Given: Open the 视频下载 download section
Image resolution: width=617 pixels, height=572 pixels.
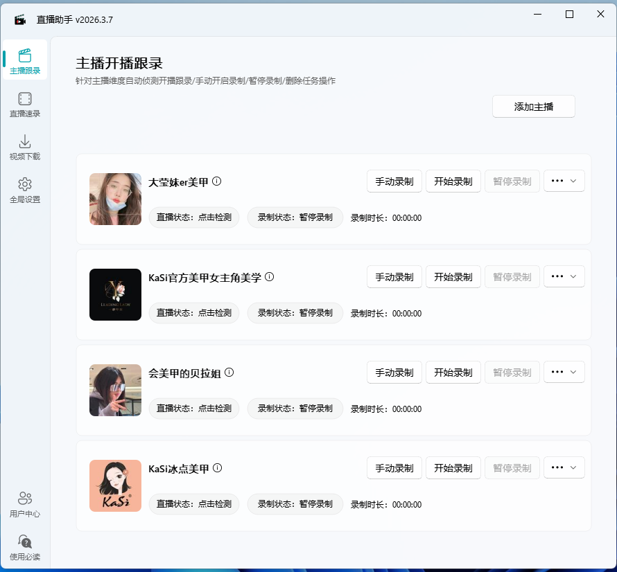Looking at the screenshot, I should 25,147.
